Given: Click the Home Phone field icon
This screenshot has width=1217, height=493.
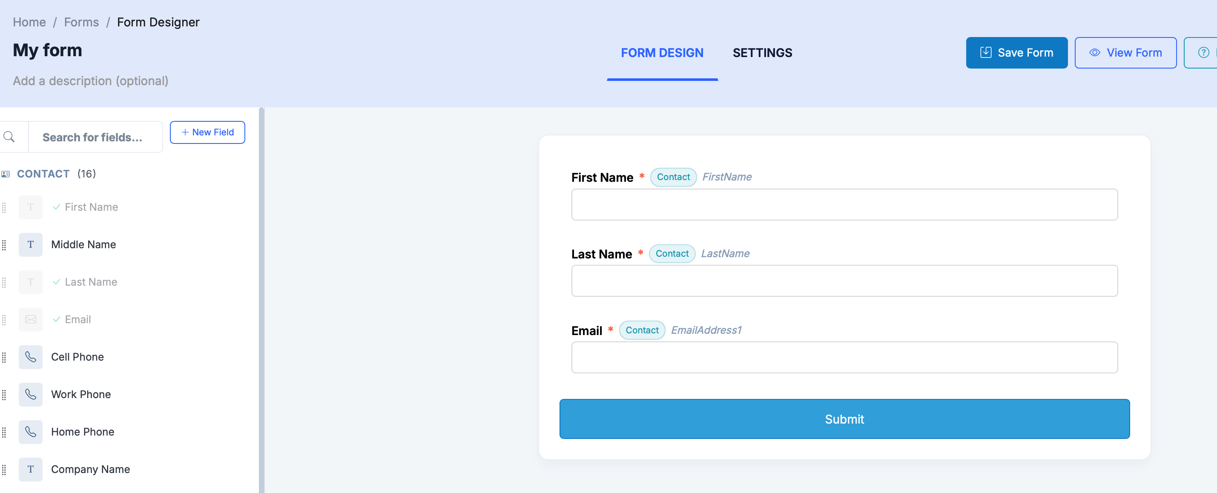Looking at the screenshot, I should [x=31, y=432].
